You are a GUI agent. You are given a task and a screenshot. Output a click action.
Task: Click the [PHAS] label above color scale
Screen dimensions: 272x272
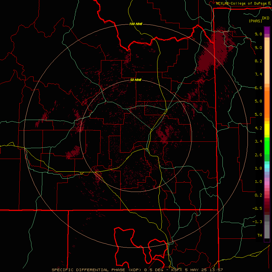pos(255,21)
